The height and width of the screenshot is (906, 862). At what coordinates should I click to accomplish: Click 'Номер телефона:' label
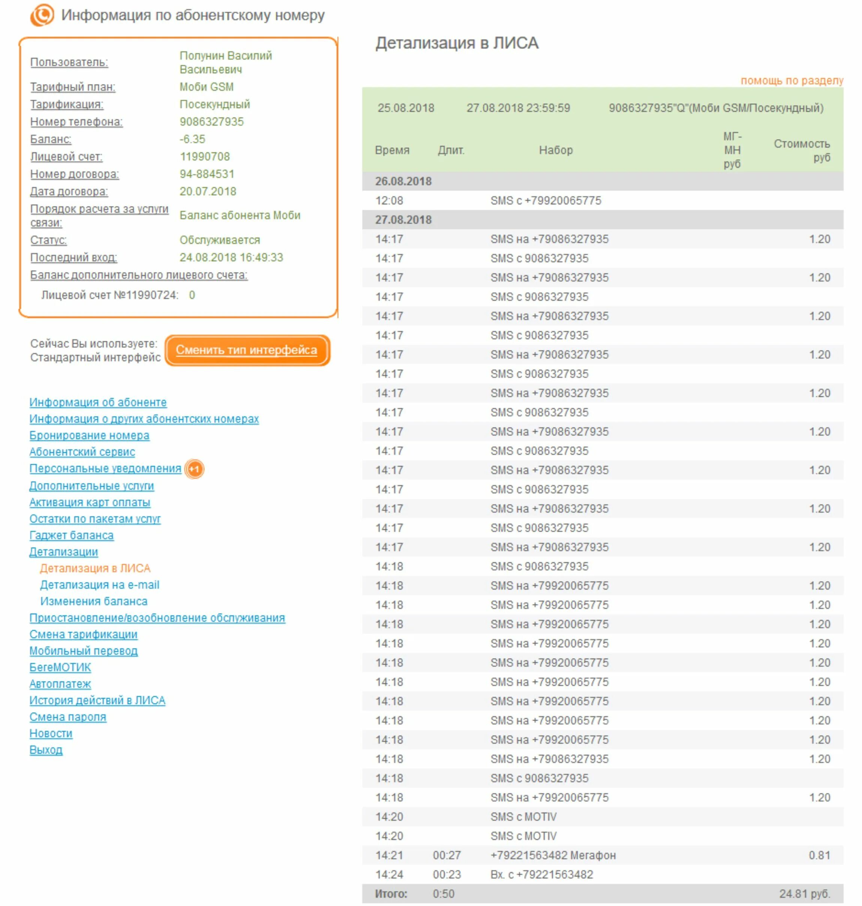(x=76, y=122)
